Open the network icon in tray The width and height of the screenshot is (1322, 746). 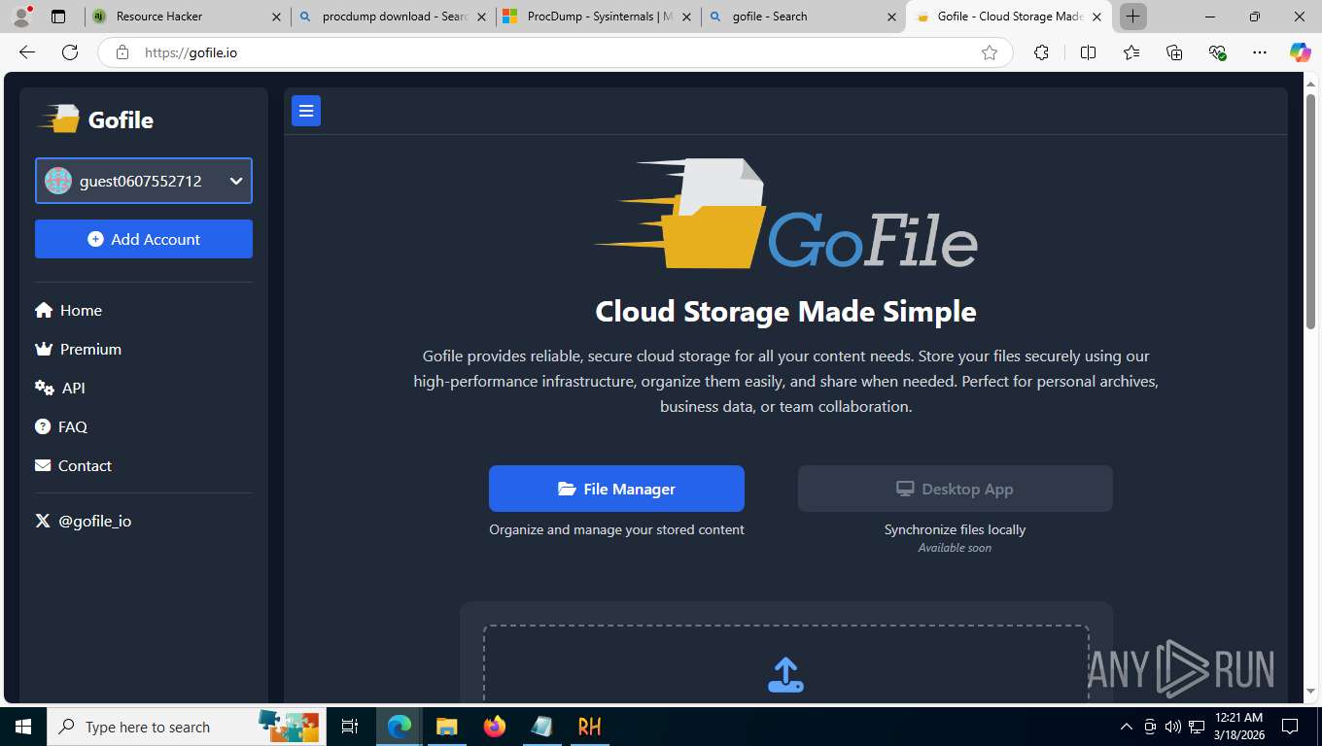[1197, 727]
